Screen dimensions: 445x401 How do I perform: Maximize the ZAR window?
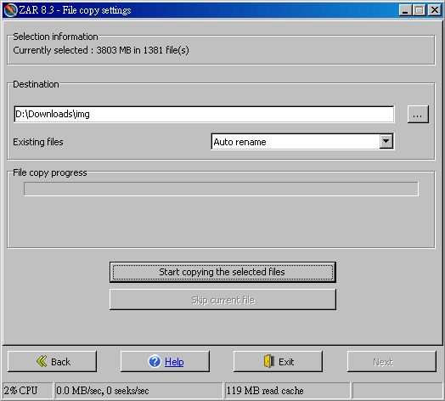point(420,10)
